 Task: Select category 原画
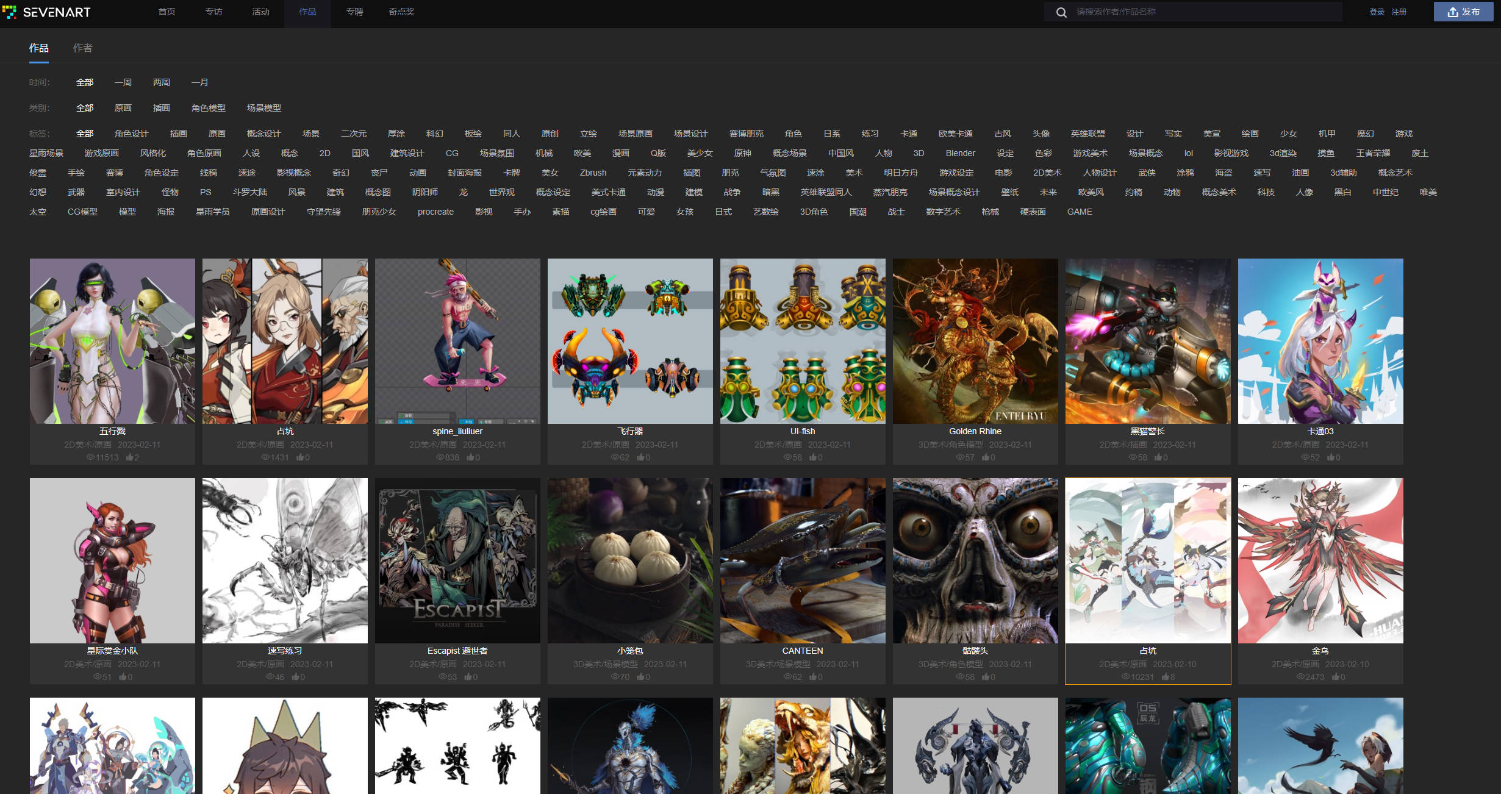123,108
